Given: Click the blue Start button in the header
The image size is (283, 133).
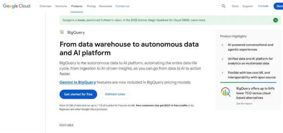Looking at the screenshot, I should [x=278, y=6].
